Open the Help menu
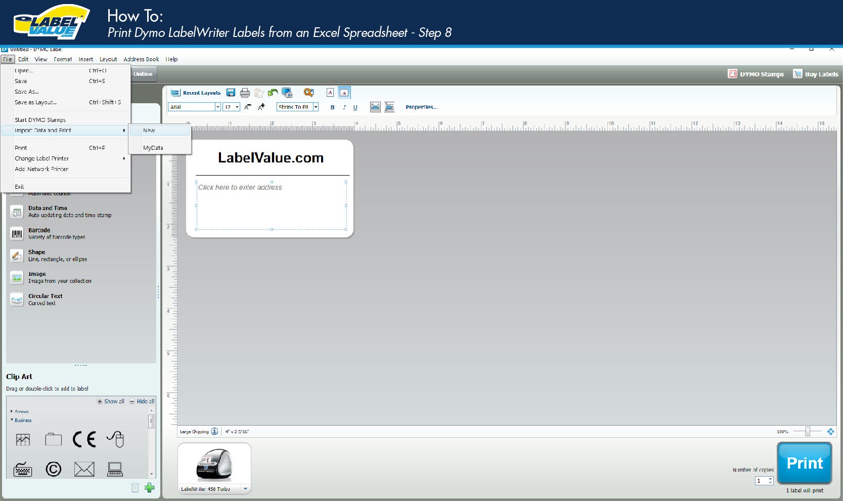This screenshot has width=843, height=501. 171,59
